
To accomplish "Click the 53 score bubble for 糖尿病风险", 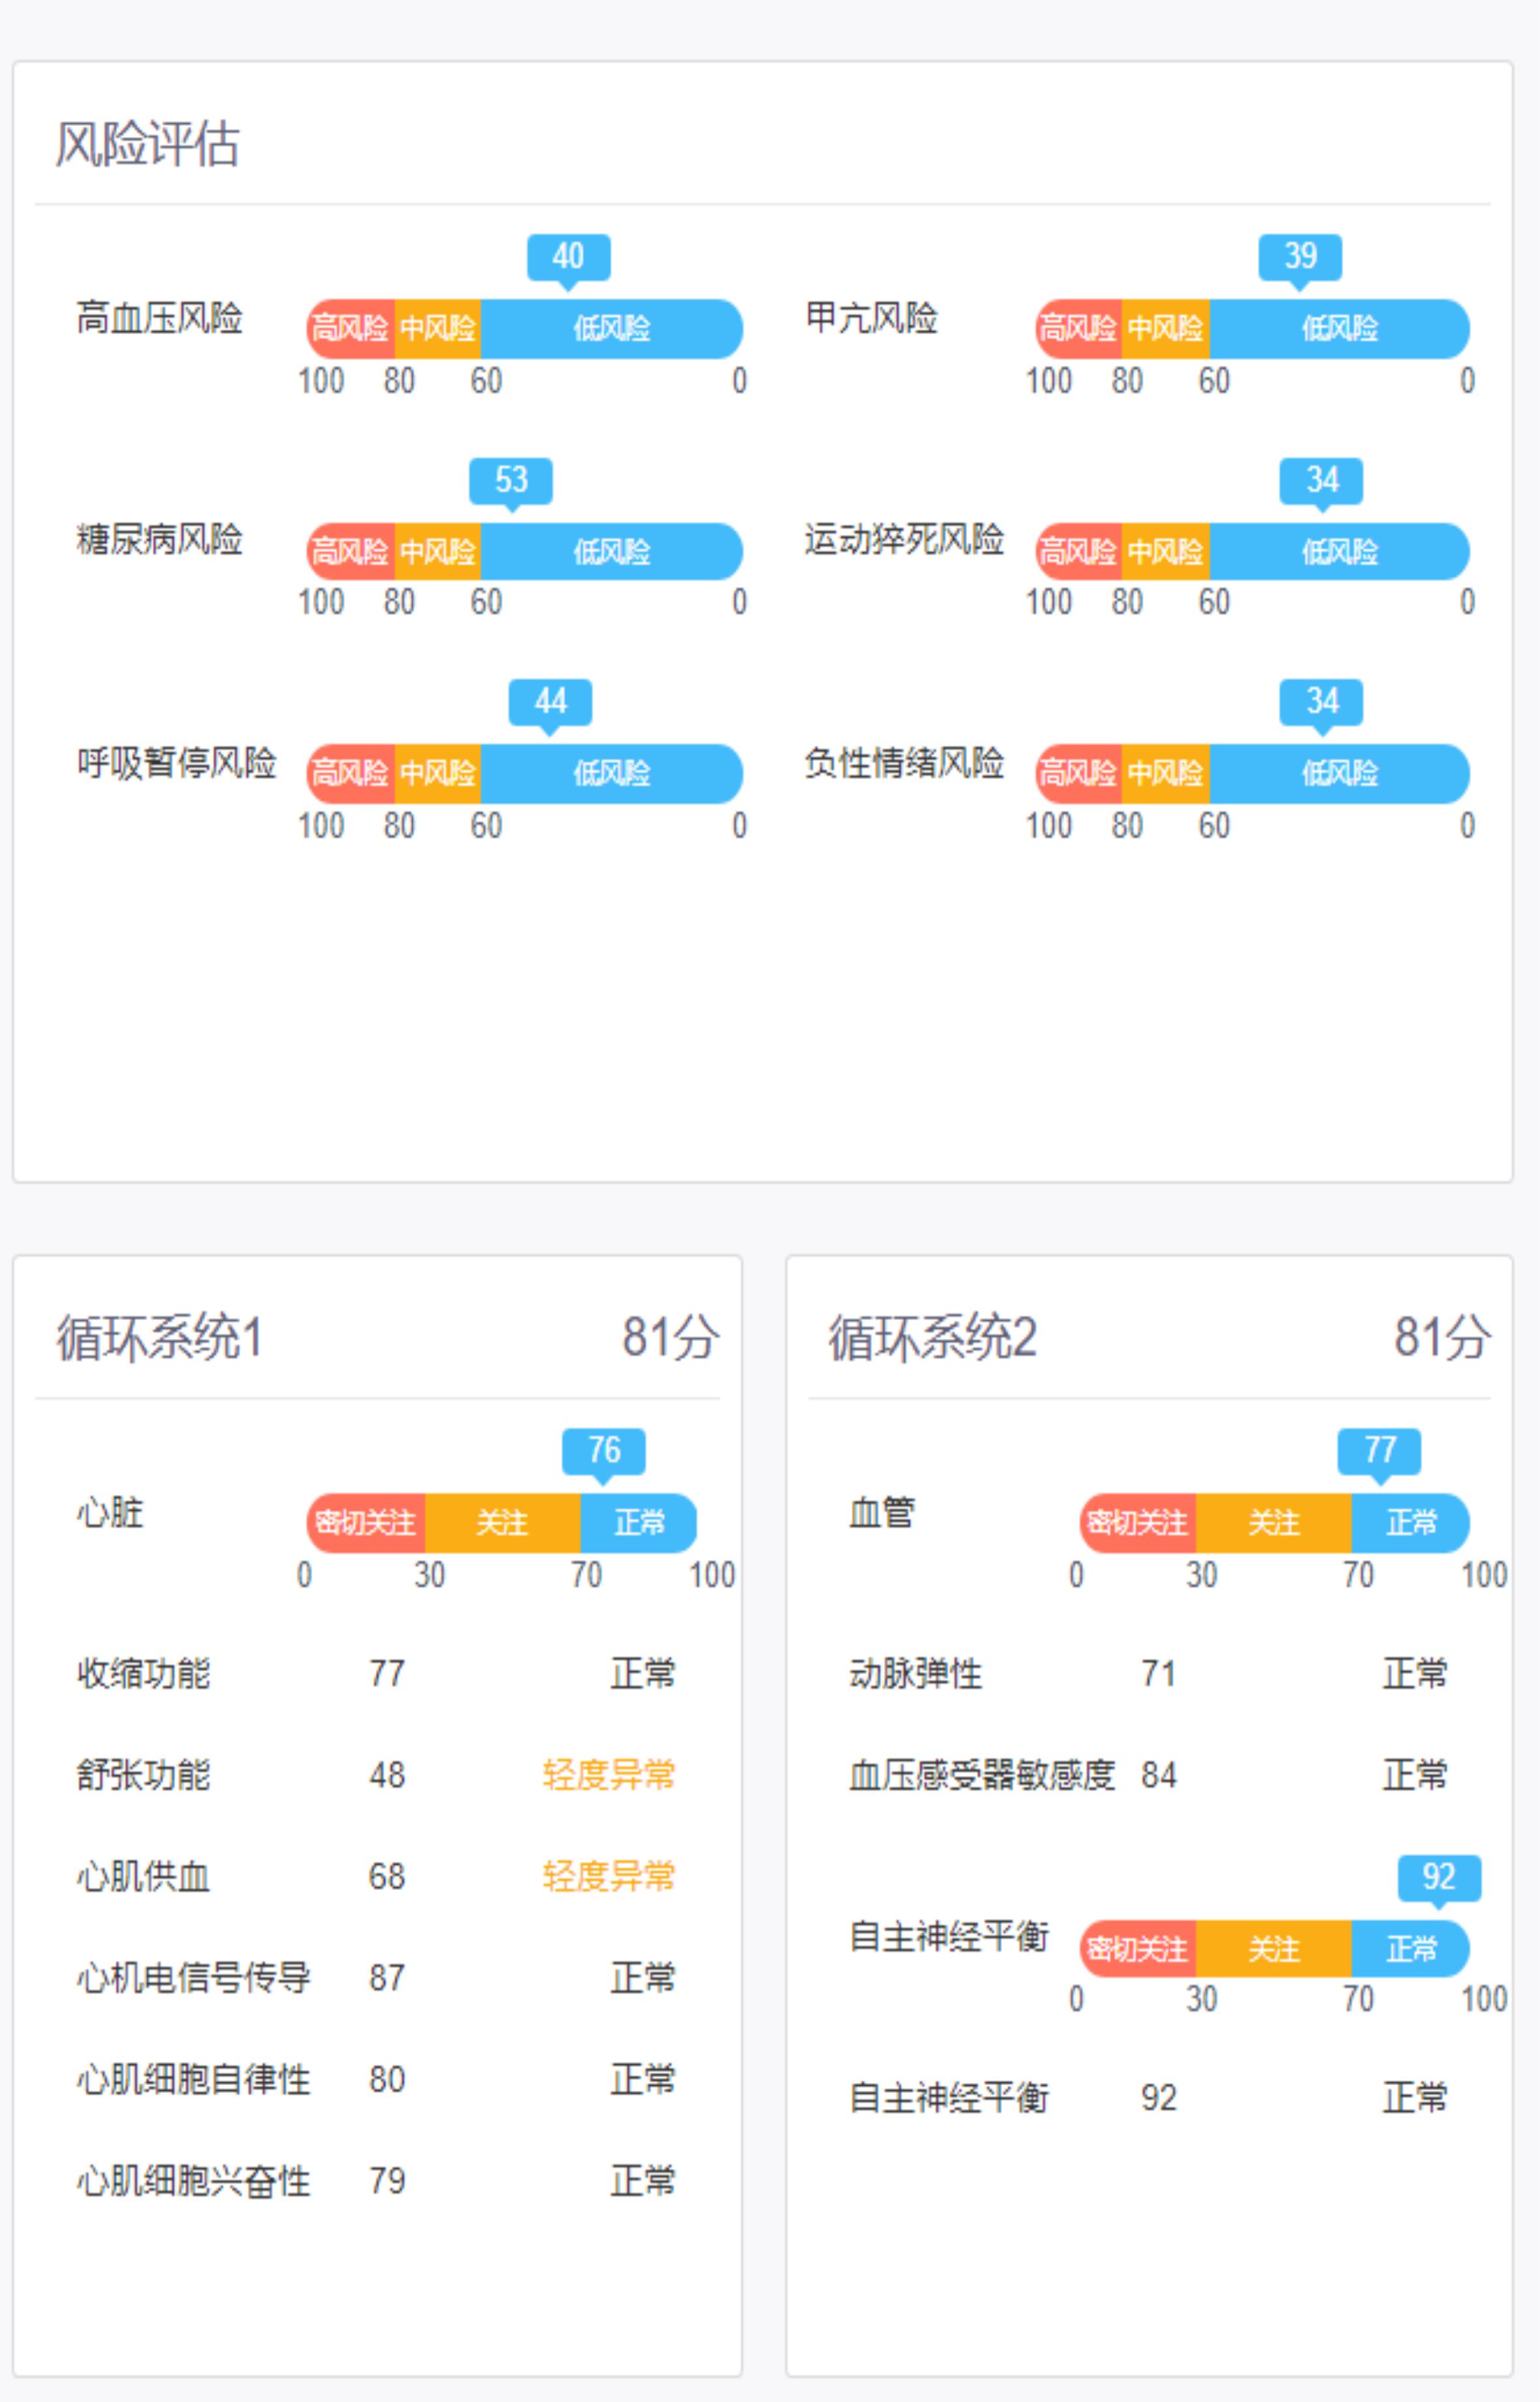I will point(511,480).
